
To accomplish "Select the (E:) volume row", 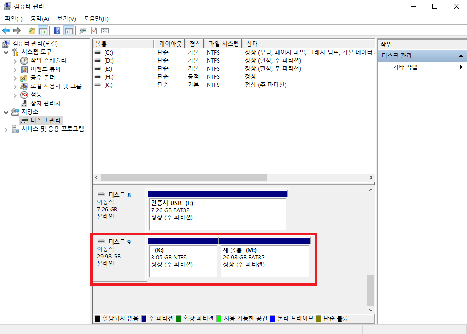I will (x=234, y=68).
